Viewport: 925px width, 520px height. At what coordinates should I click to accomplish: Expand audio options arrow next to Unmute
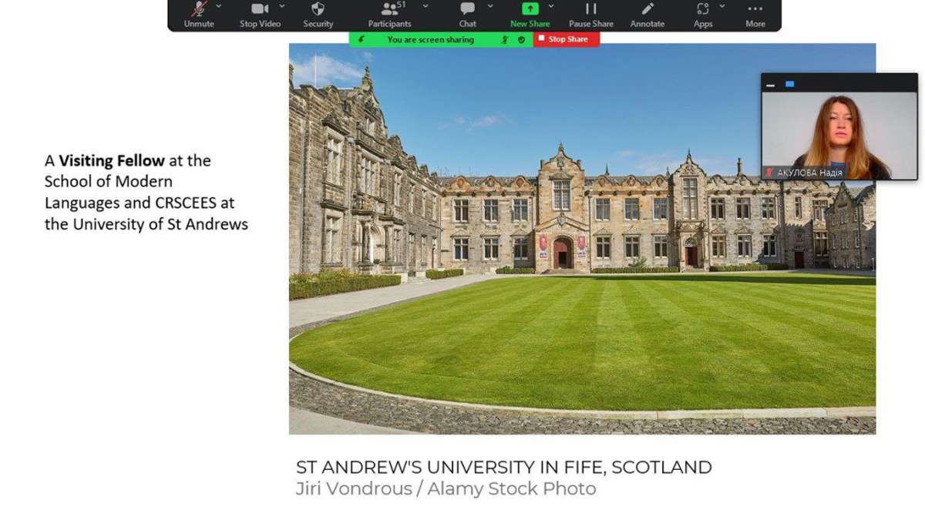coord(219,6)
